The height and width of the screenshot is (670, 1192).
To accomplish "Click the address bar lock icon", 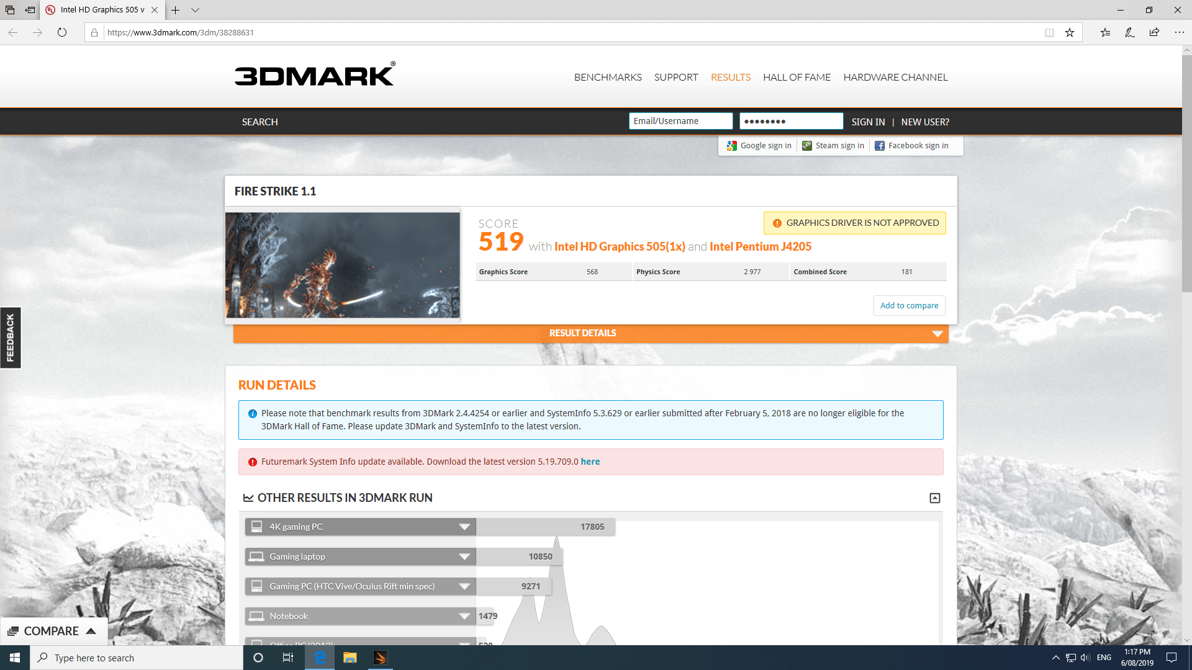I will [94, 32].
